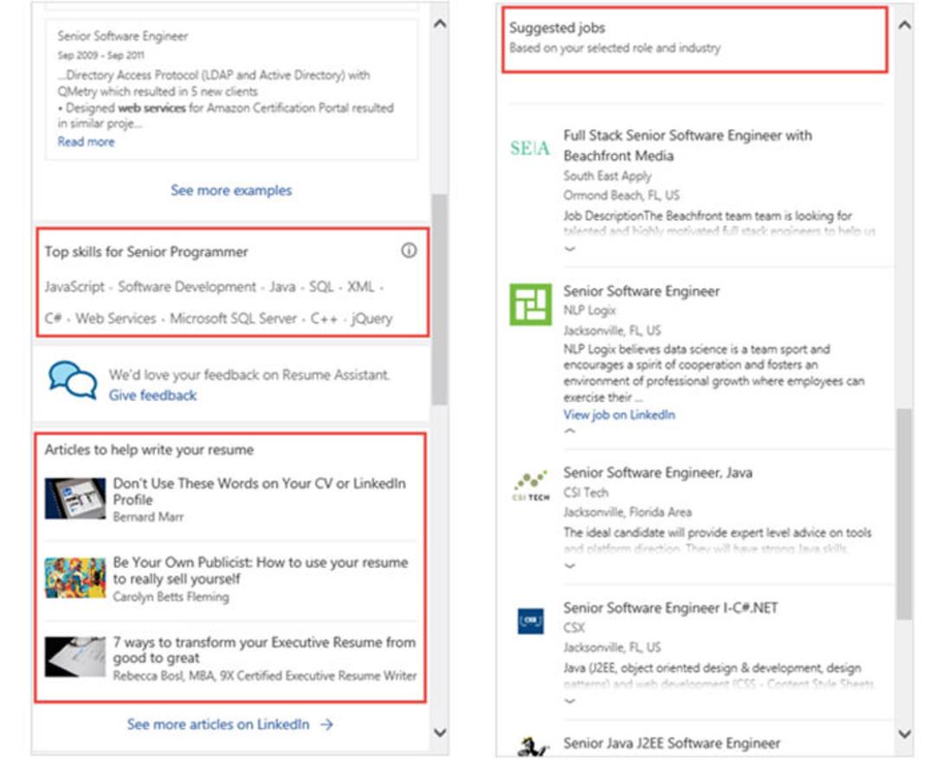This screenshot has width=935, height=760.
Task: Open the Executive Resume article thumbnail
Action: coord(75,656)
